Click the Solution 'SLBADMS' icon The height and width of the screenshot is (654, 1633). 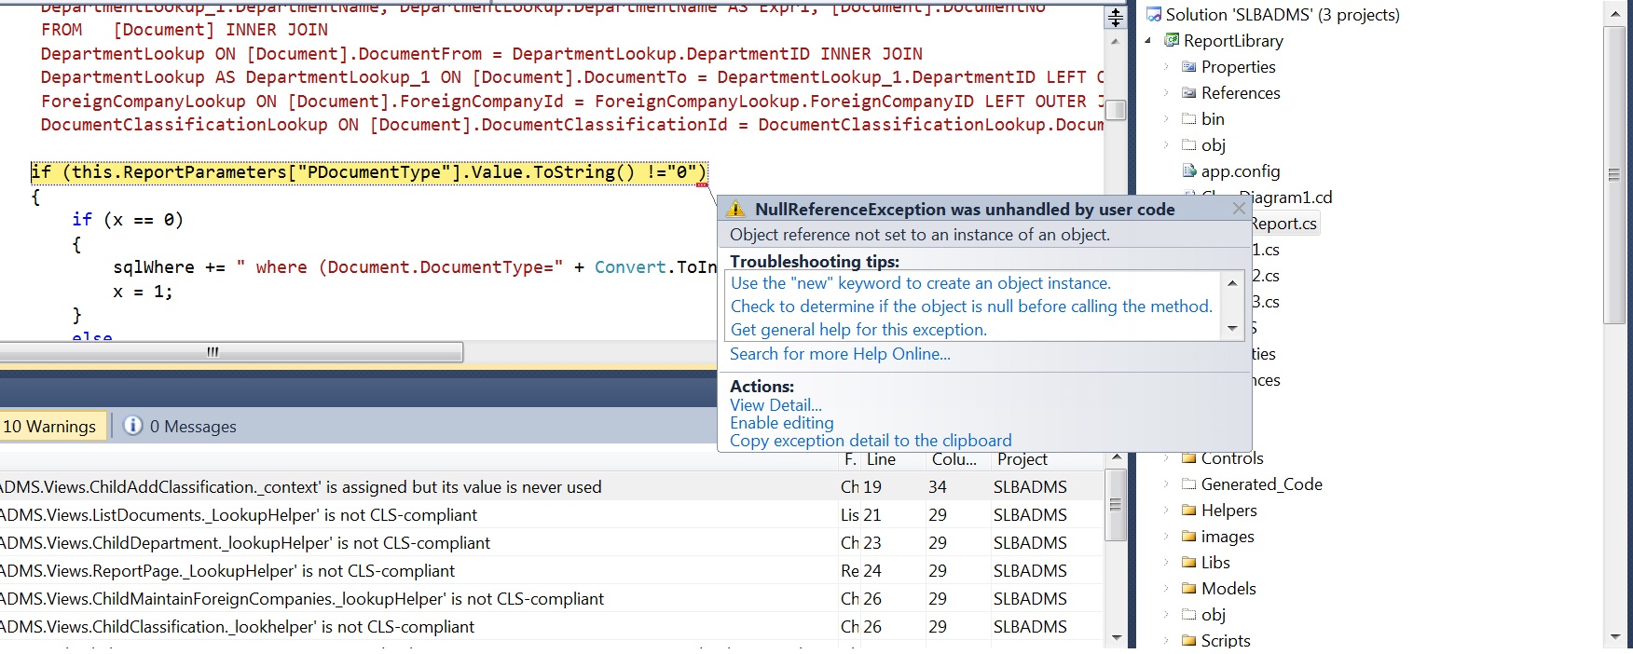[x=1154, y=14]
